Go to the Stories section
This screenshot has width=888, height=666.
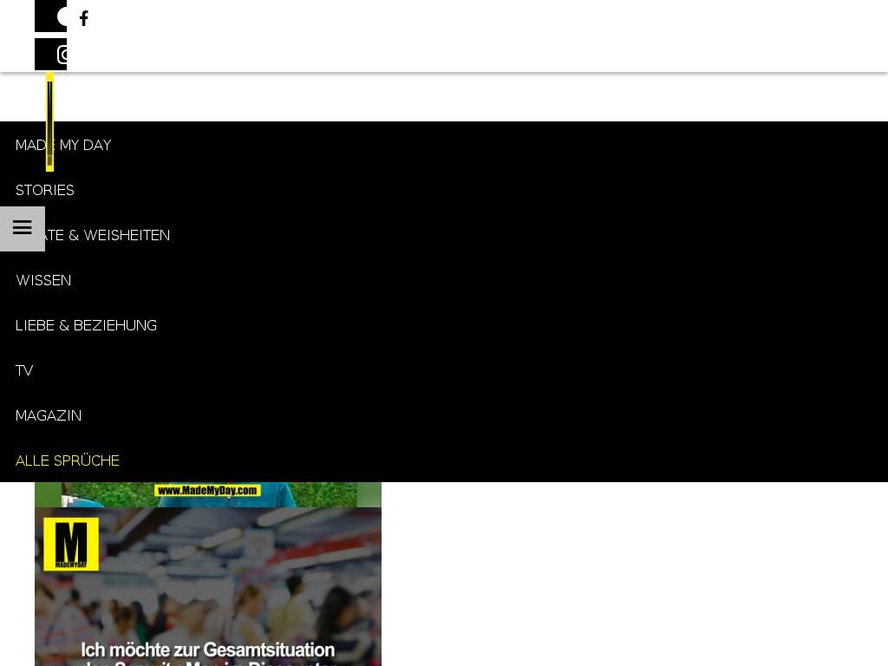pos(45,190)
